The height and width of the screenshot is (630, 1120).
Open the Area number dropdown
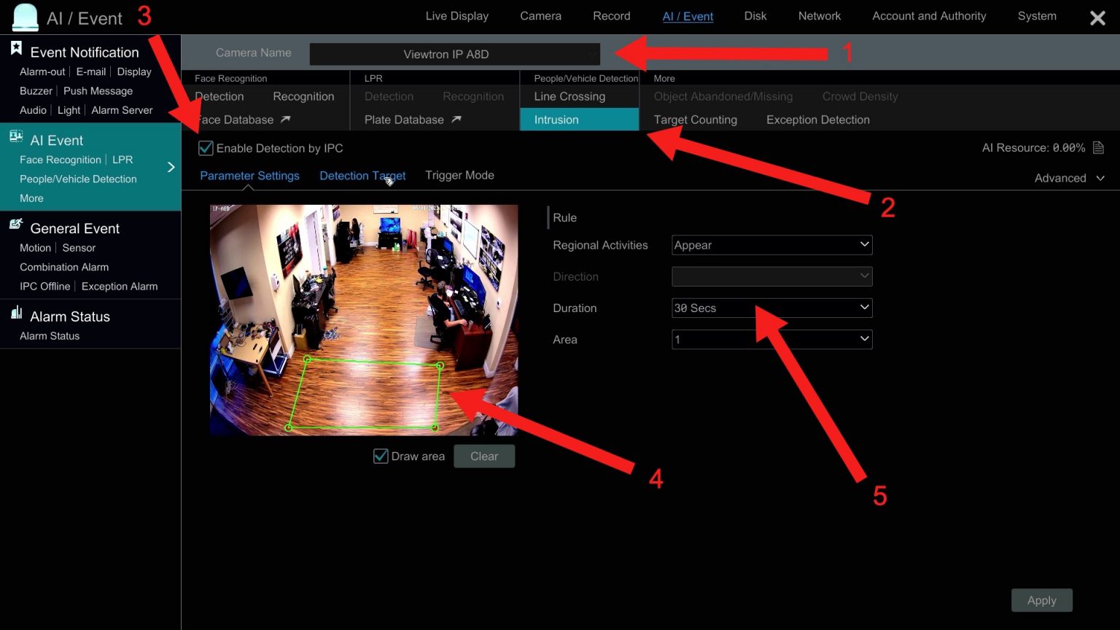pos(771,339)
